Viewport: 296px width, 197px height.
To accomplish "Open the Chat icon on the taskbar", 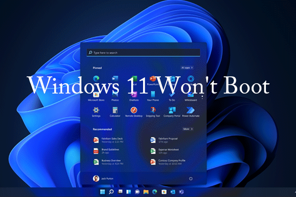I will click(x=137, y=192).
